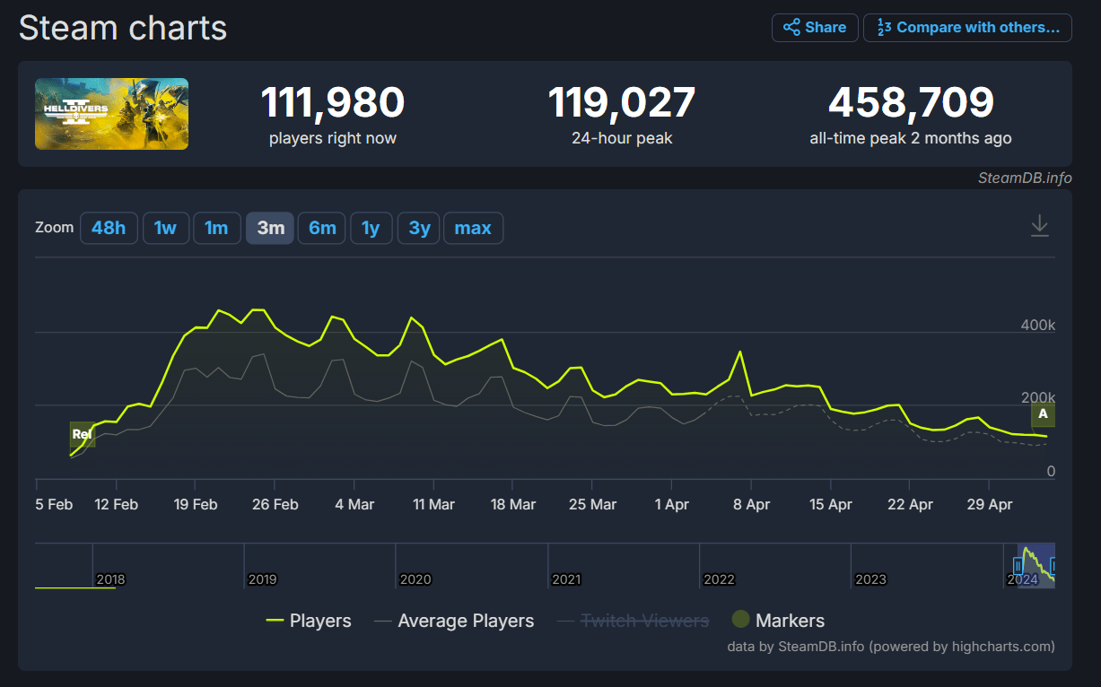
Task: Show max time range
Action: tap(473, 228)
